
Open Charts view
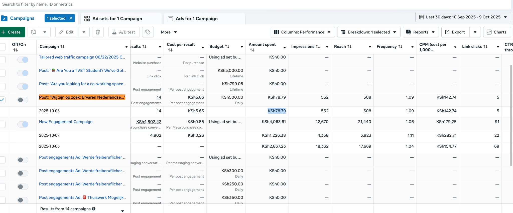[x=497, y=32]
